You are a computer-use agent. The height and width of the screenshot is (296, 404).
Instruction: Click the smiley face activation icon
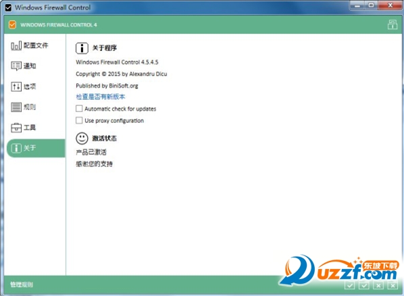pyautogui.click(x=82, y=139)
